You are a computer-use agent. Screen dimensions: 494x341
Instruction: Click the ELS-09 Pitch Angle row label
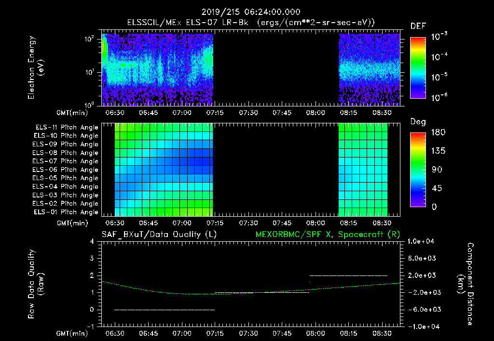pos(66,144)
